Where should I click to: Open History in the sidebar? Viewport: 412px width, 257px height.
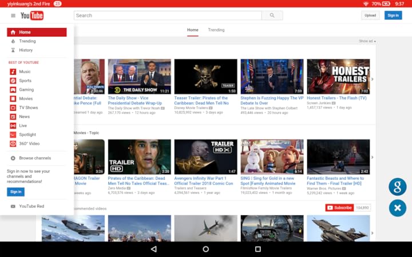coord(26,50)
